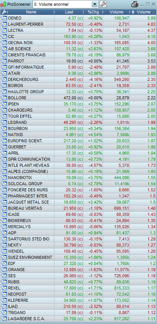157x324 pixels.
Task: Open chart icon for ALPES (COMPAGNIE)
Action: (x=4, y=171)
